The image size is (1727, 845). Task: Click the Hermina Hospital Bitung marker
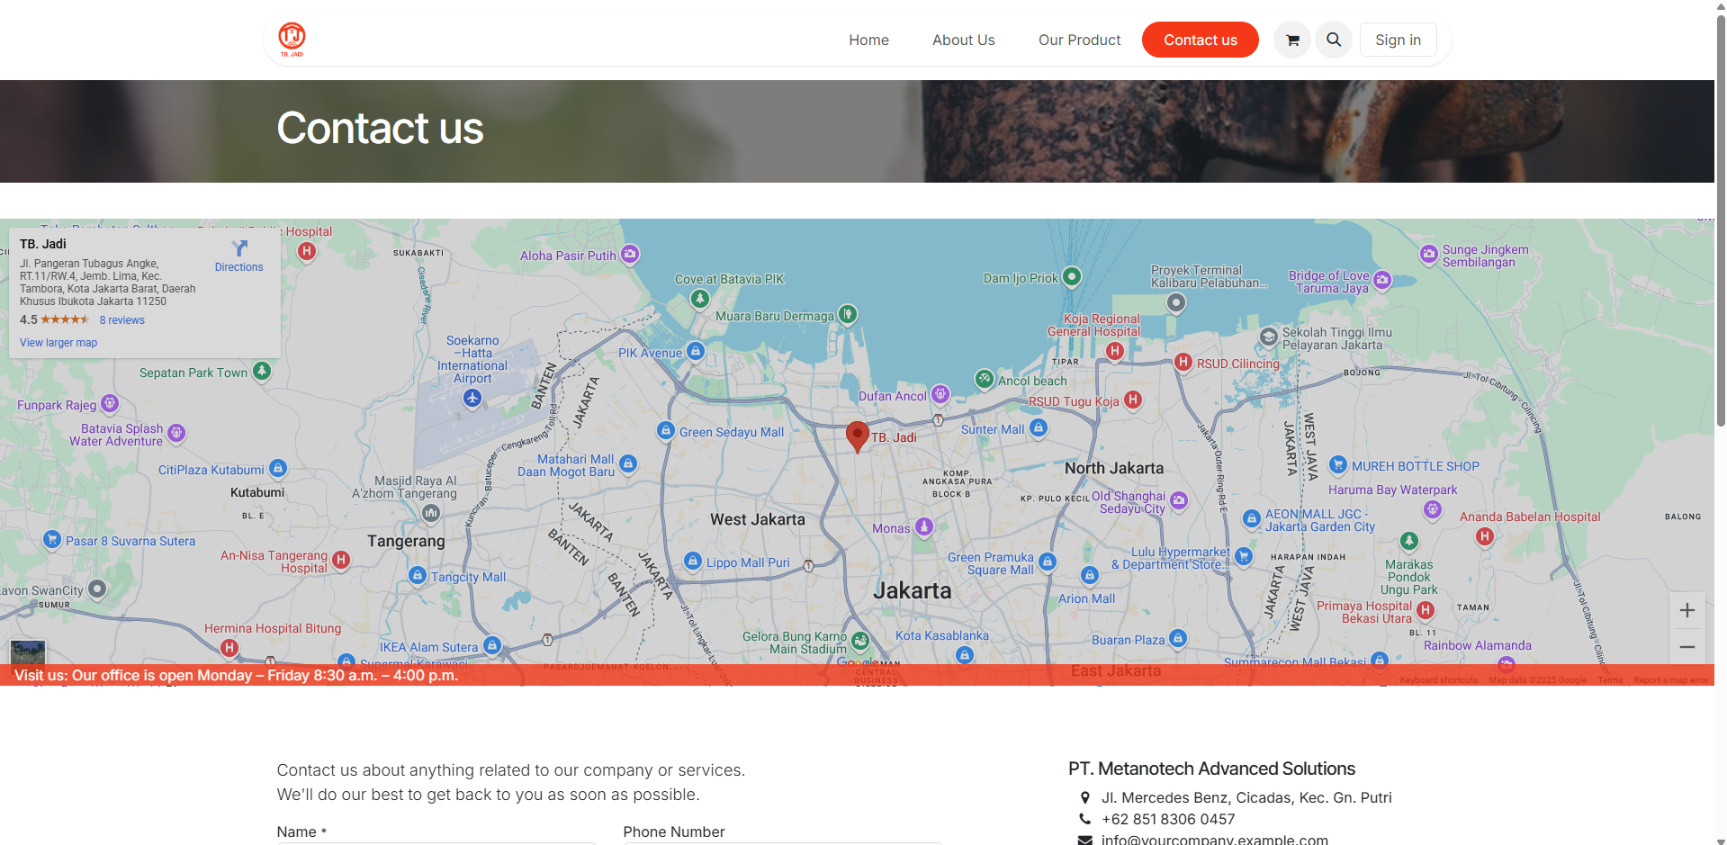coord(229,648)
